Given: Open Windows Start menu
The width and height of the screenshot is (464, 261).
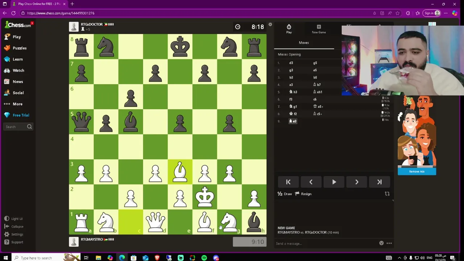Looking at the screenshot, I should pyautogui.click(x=5, y=258).
